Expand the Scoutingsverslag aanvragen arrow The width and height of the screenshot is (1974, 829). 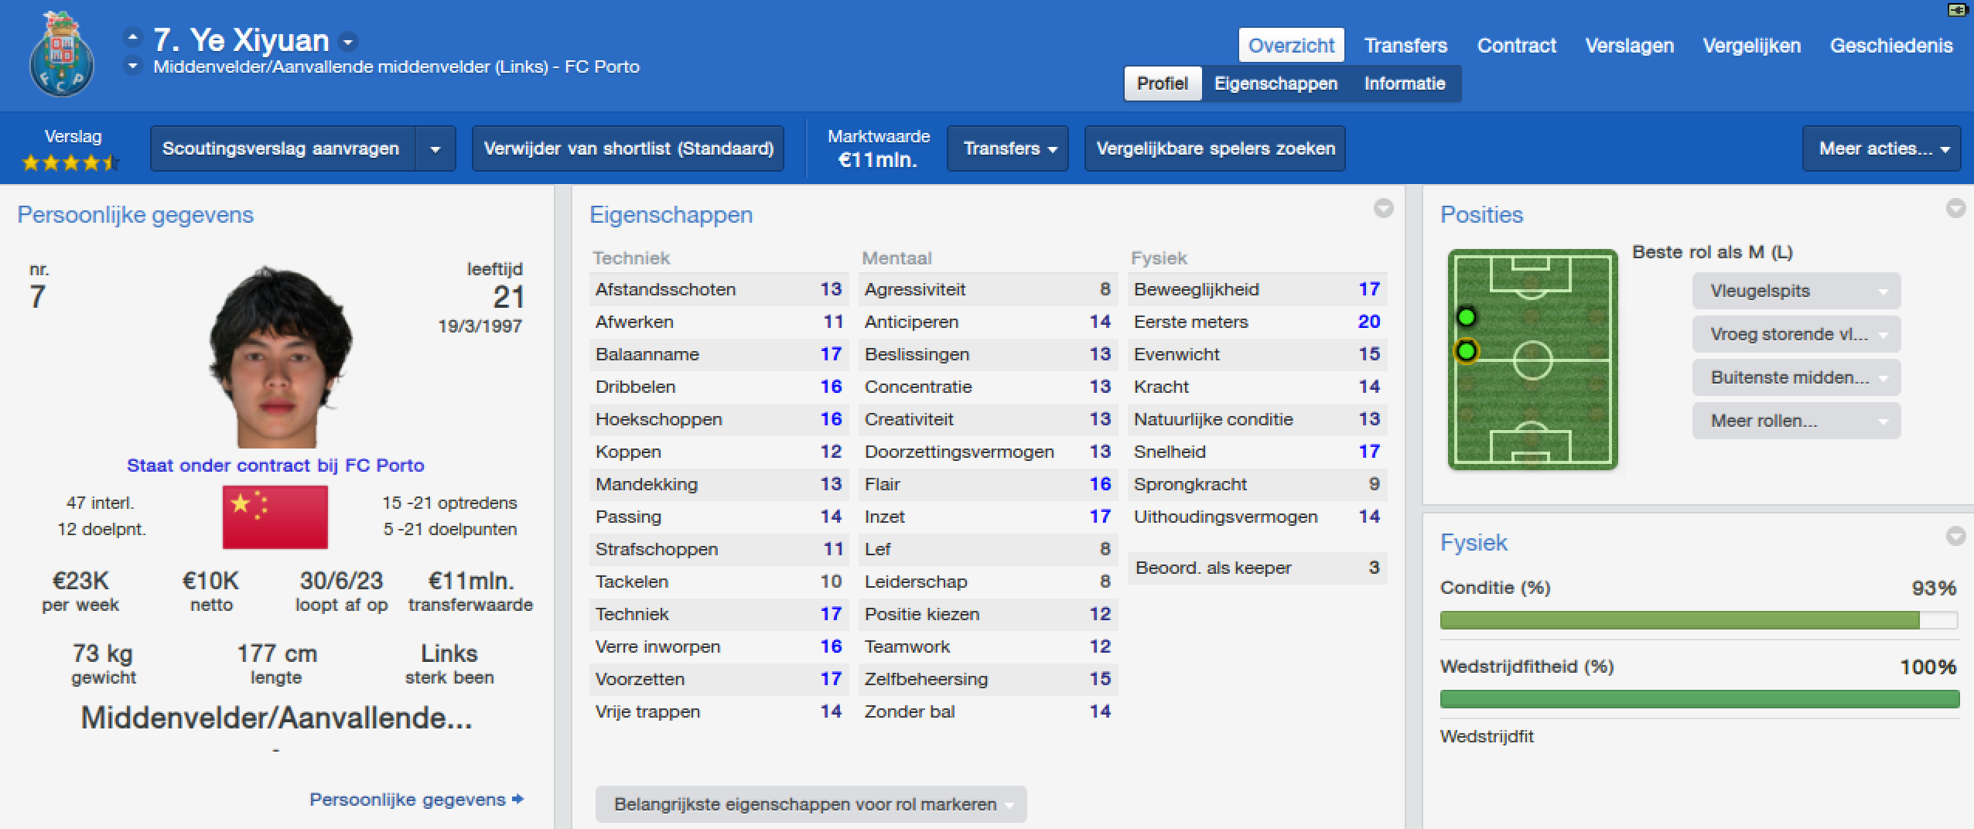(x=435, y=148)
